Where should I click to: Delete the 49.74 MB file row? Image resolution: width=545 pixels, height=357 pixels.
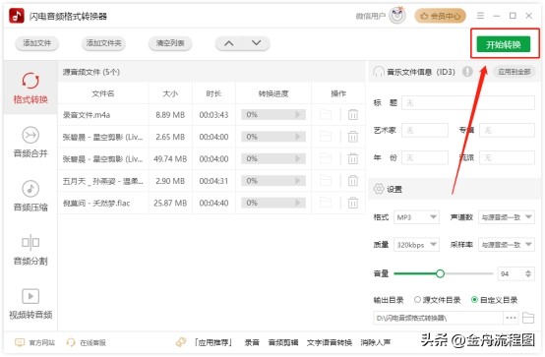click(353, 158)
